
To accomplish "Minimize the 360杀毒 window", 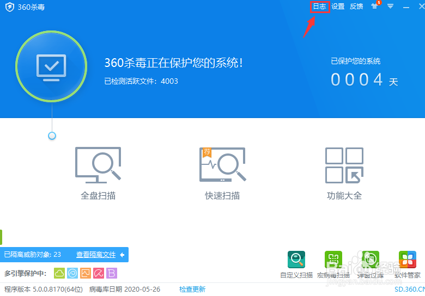I will pyautogui.click(x=406, y=7).
